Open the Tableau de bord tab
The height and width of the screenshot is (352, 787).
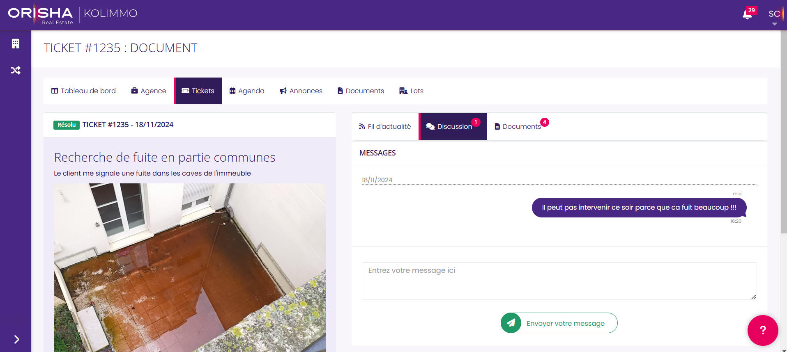tap(83, 91)
